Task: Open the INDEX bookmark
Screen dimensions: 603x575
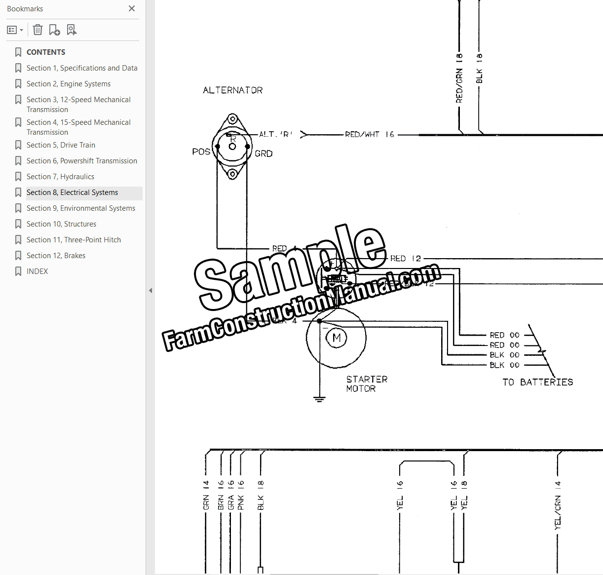Action: click(37, 271)
